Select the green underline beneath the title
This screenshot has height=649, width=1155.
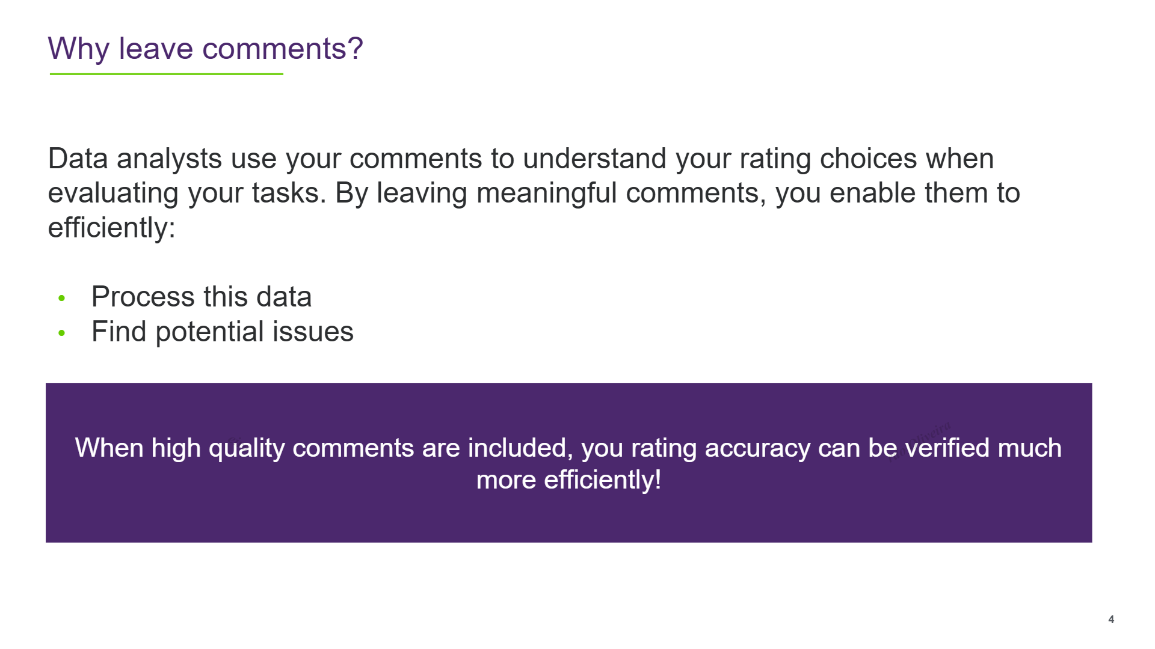click(x=166, y=74)
